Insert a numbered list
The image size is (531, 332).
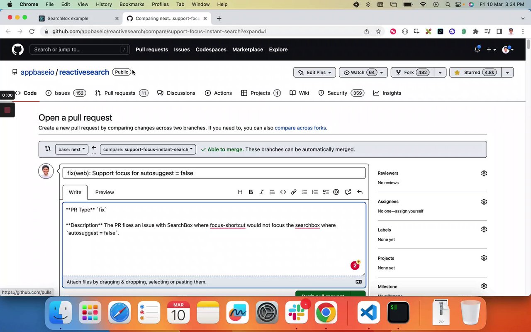click(x=315, y=192)
